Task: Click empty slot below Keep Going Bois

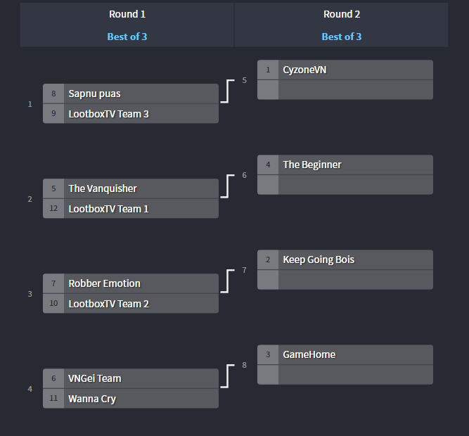Action: pyautogui.click(x=345, y=280)
